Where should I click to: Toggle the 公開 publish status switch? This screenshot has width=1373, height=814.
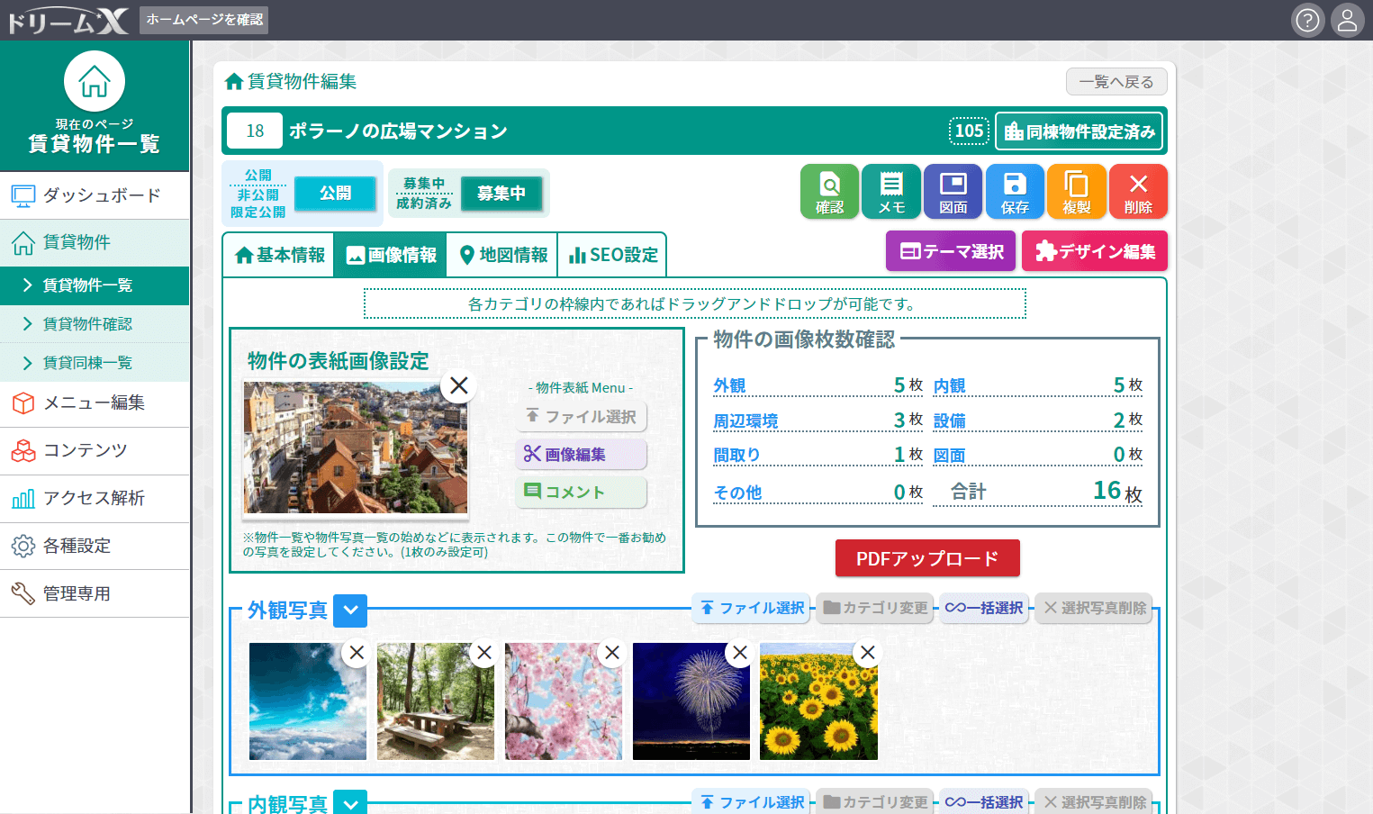(335, 194)
